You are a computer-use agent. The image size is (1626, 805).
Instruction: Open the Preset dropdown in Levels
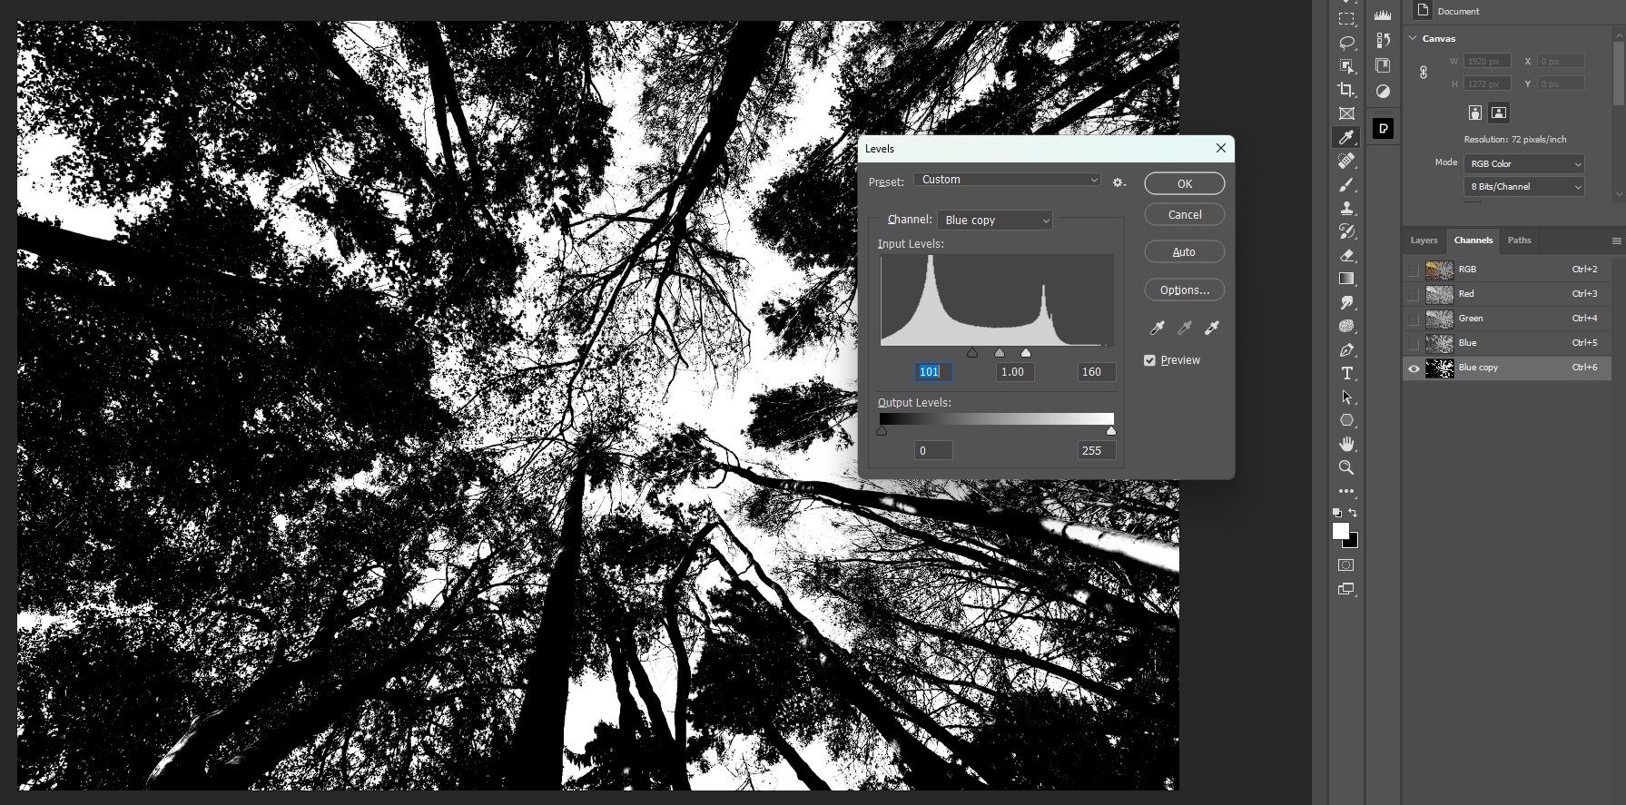tap(1008, 180)
